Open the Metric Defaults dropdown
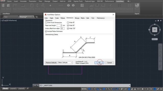Viewport: 163px width, 91px height. tap(65, 63)
